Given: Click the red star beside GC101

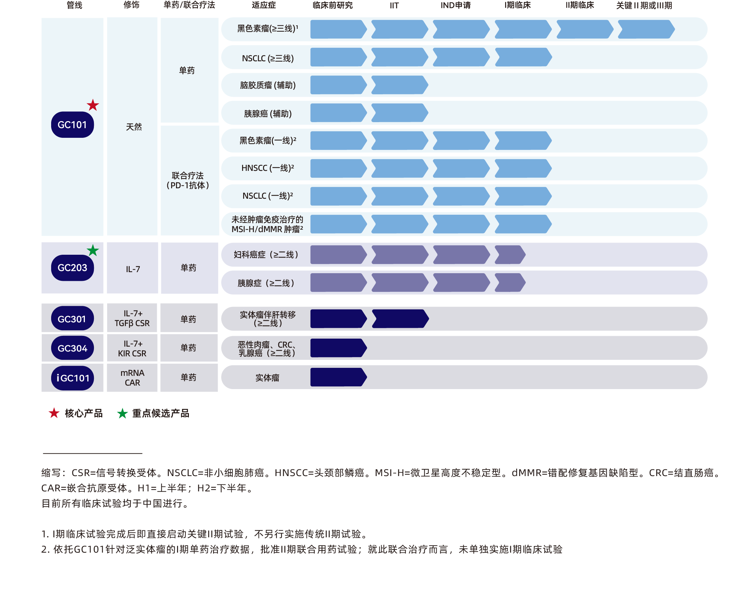Looking at the screenshot, I should (x=93, y=105).
